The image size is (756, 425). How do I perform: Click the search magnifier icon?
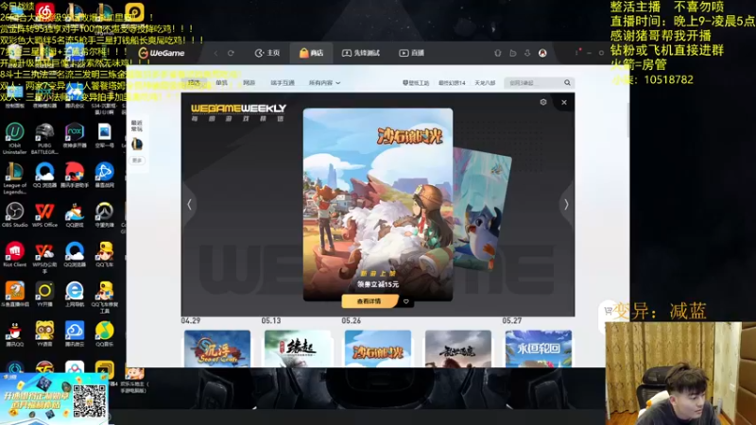click(x=568, y=83)
